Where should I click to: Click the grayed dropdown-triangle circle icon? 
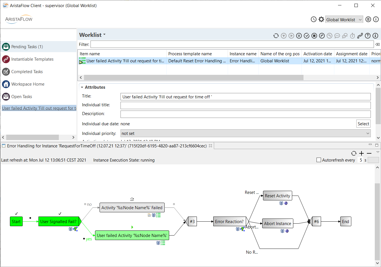(284, 36)
